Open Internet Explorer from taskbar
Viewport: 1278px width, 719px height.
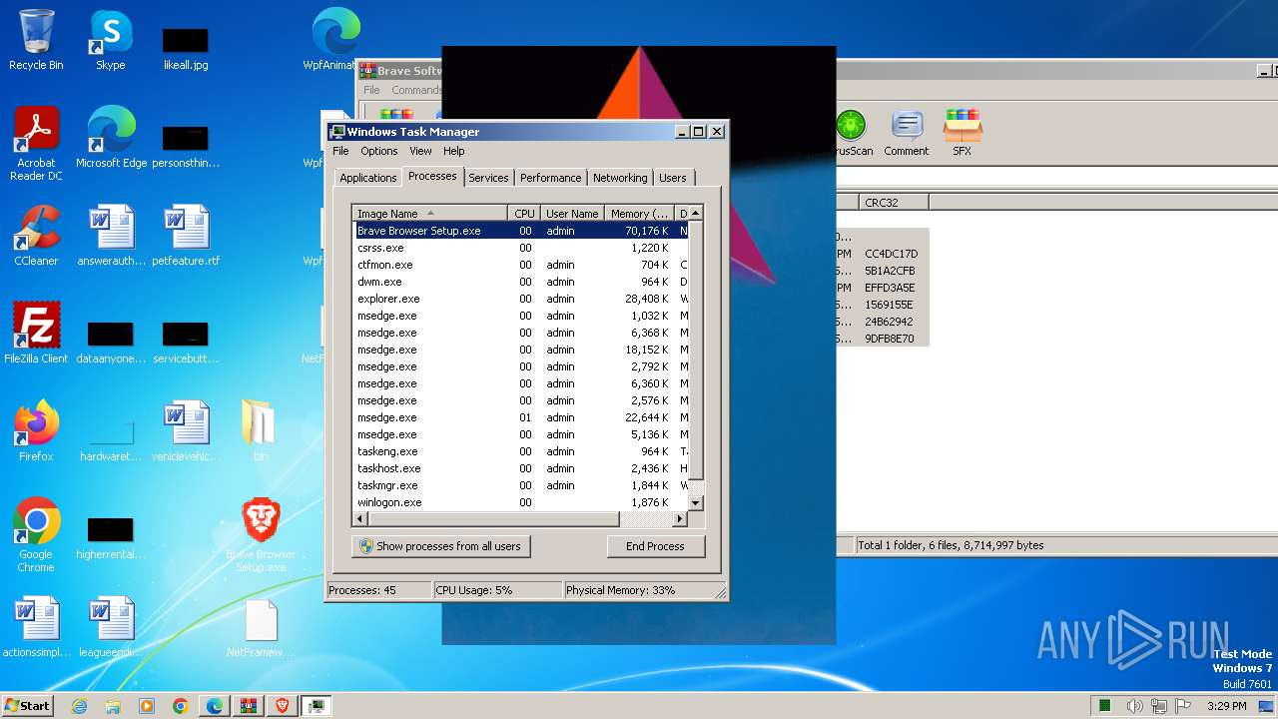coord(79,706)
